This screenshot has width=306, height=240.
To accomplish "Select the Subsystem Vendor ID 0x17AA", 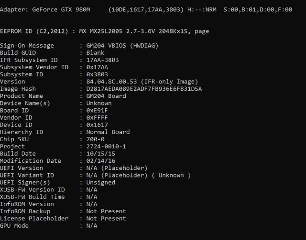I will click(x=97, y=67).
